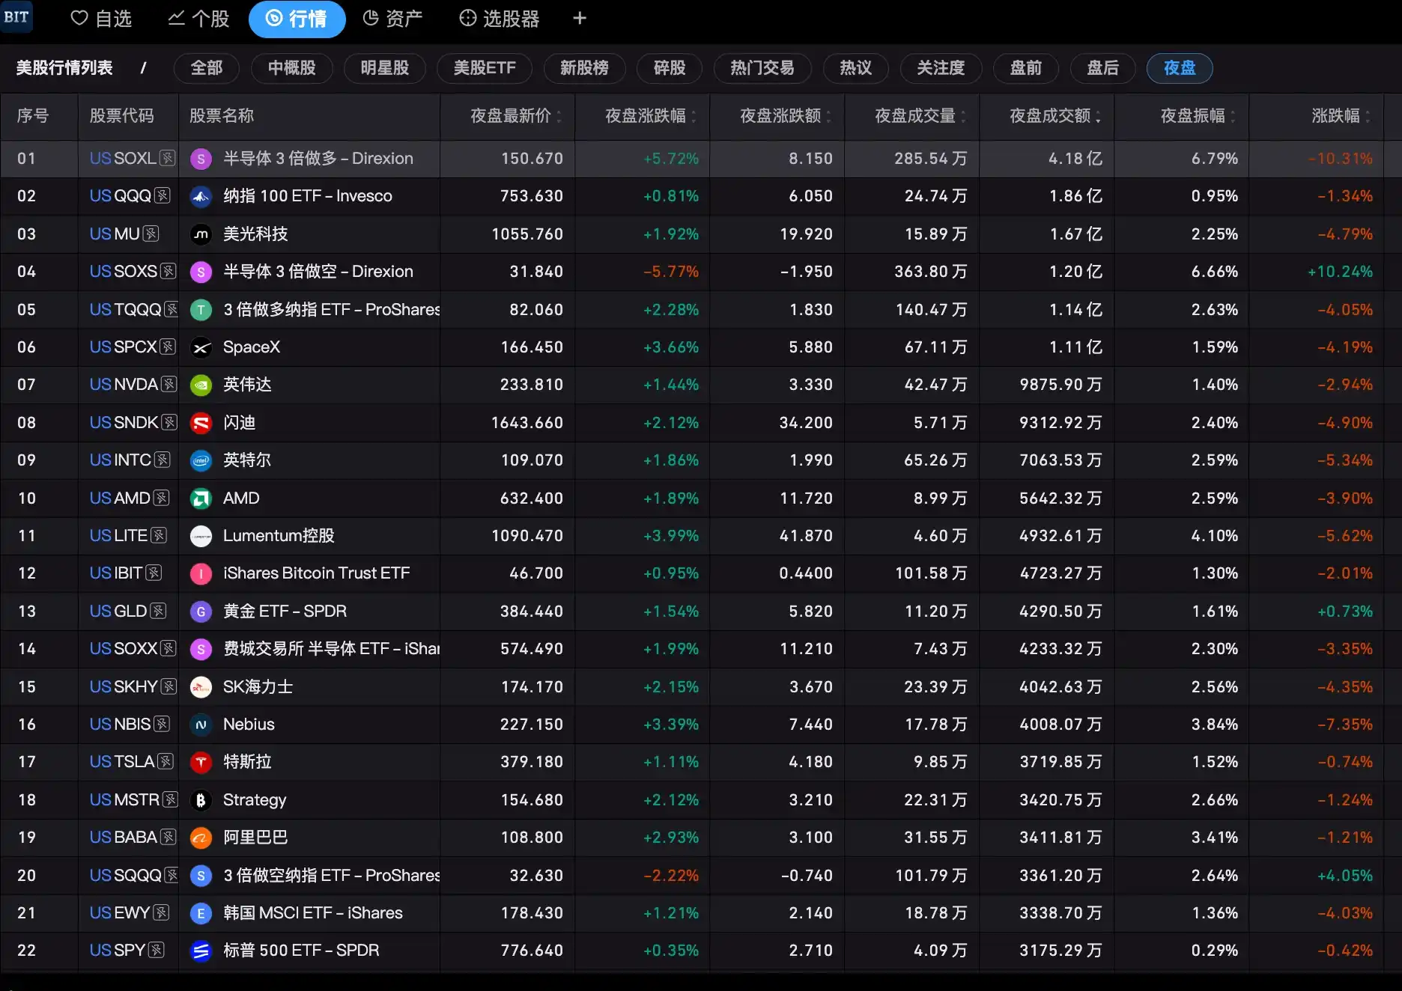Click the Intel 英特尔 logo icon
The height and width of the screenshot is (991, 1402).
[x=201, y=460]
